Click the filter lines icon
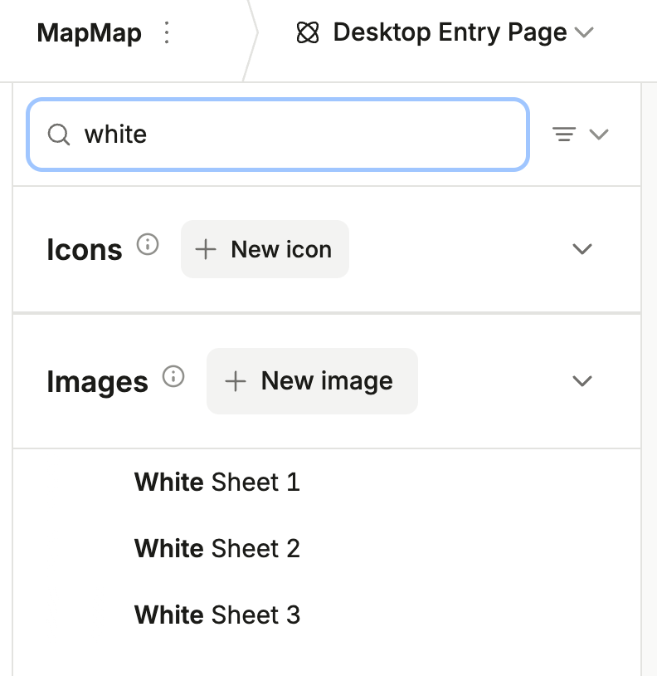 [564, 135]
